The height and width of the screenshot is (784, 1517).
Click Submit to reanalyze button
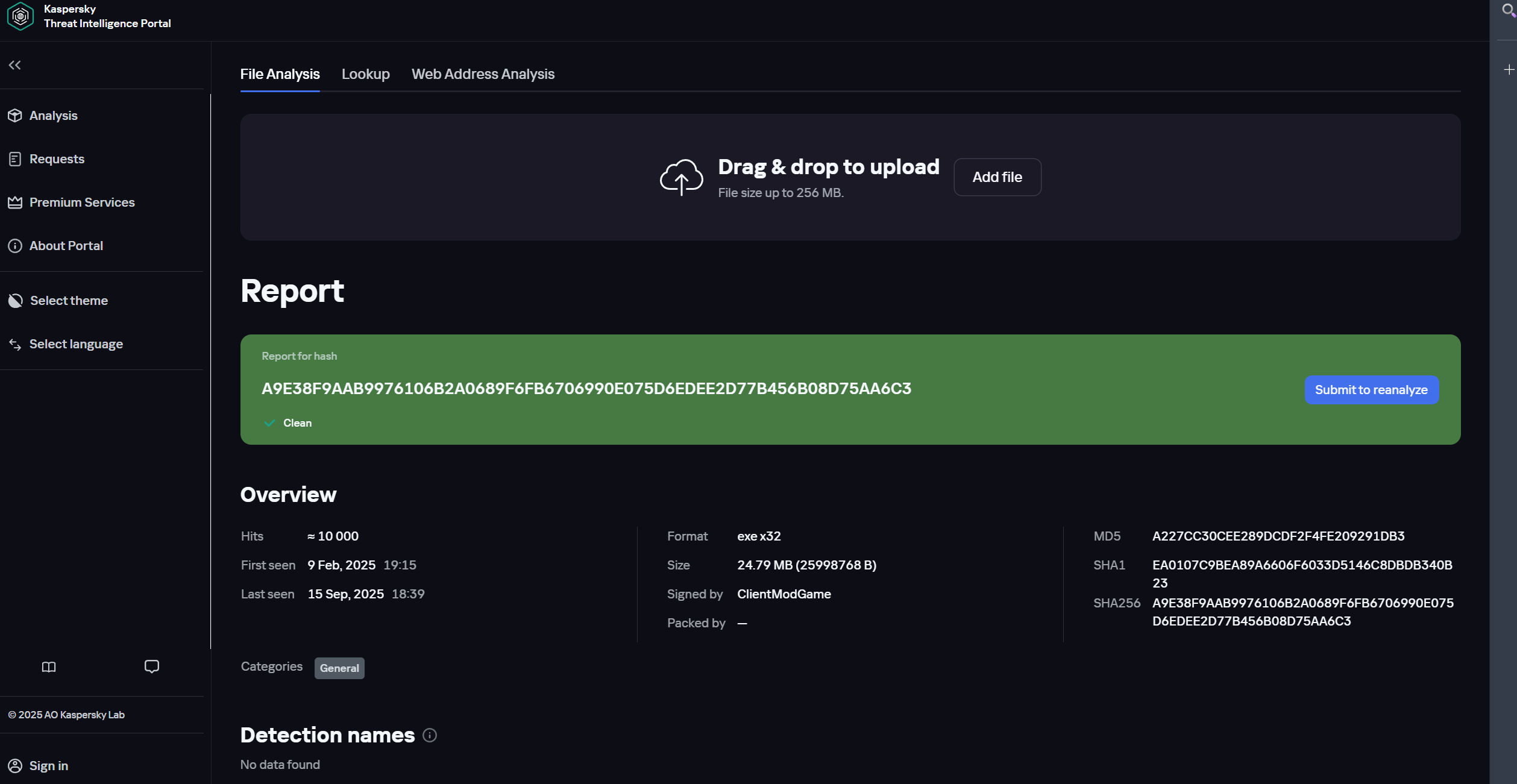tap(1371, 390)
